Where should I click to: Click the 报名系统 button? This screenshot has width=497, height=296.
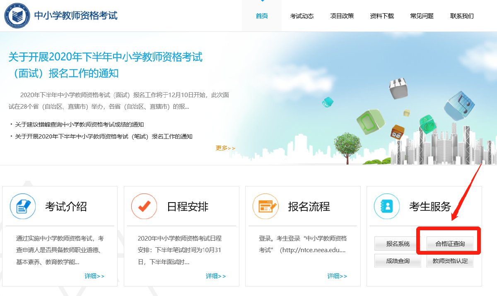(398, 243)
